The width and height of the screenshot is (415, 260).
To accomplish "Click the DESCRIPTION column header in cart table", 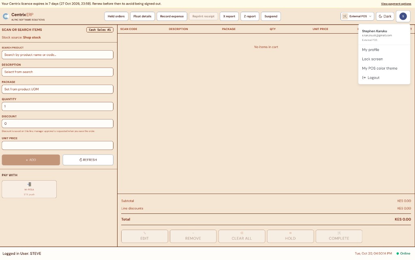I will [x=178, y=29].
